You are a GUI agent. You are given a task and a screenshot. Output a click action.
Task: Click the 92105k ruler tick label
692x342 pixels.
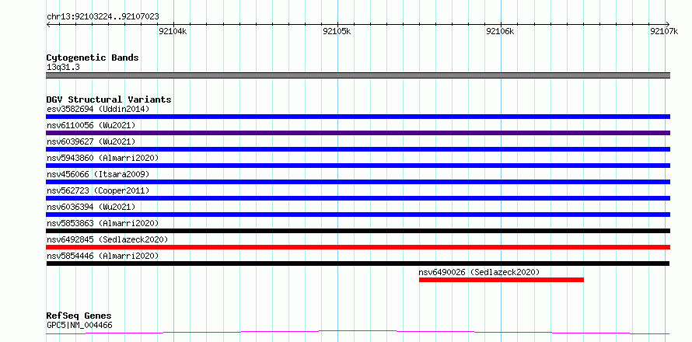[337, 31]
